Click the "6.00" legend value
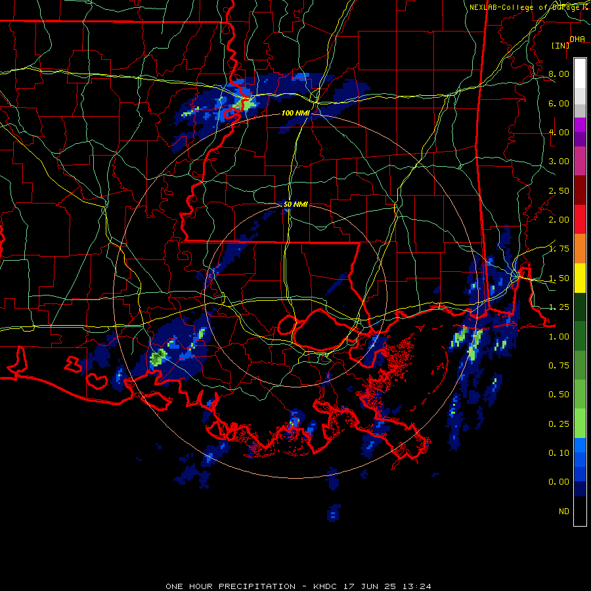The image size is (591, 591). [559, 103]
